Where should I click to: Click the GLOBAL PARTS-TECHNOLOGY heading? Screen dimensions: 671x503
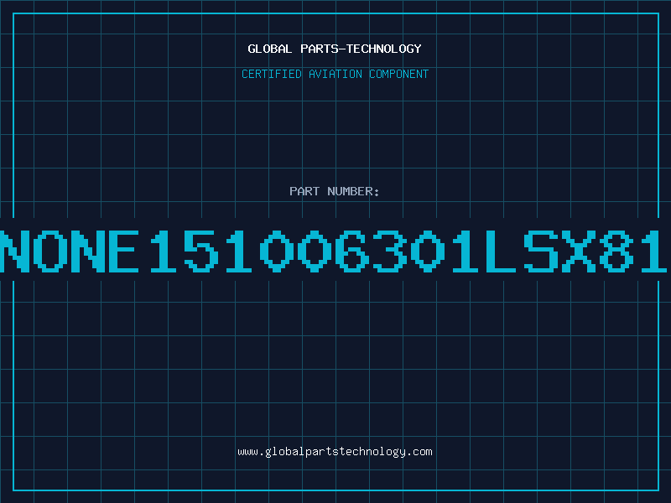(x=335, y=49)
